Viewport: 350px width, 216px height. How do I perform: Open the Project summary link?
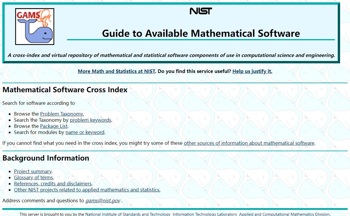(33, 171)
